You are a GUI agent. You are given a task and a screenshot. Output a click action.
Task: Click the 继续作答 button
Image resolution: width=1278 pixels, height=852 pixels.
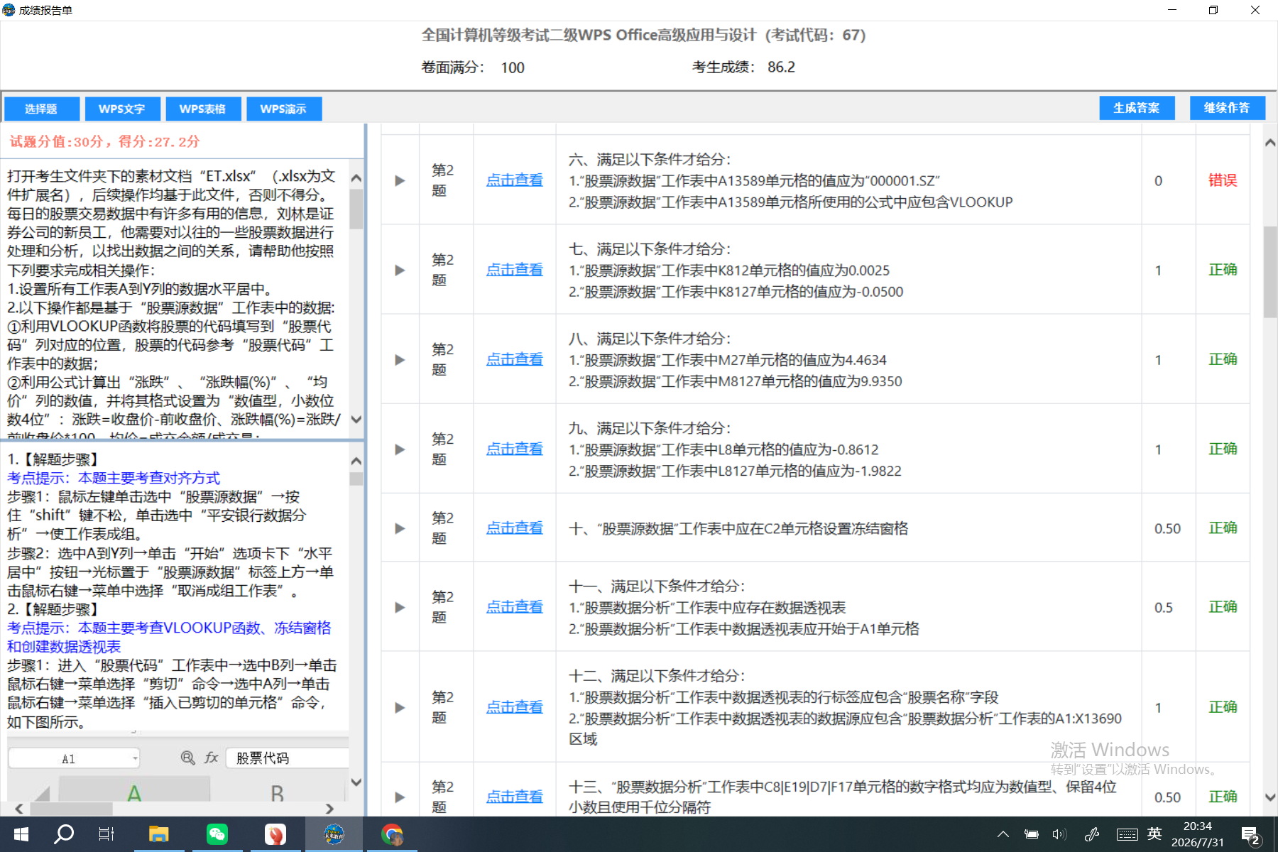[1227, 108]
